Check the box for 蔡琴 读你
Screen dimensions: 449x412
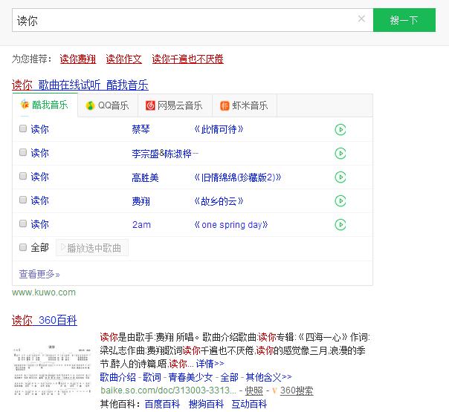[x=23, y=129]
